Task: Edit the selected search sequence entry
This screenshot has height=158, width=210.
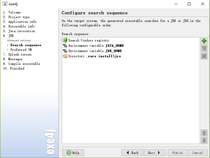Action: click(204, 48)
